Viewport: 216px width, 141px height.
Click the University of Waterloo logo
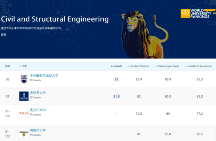24,134
